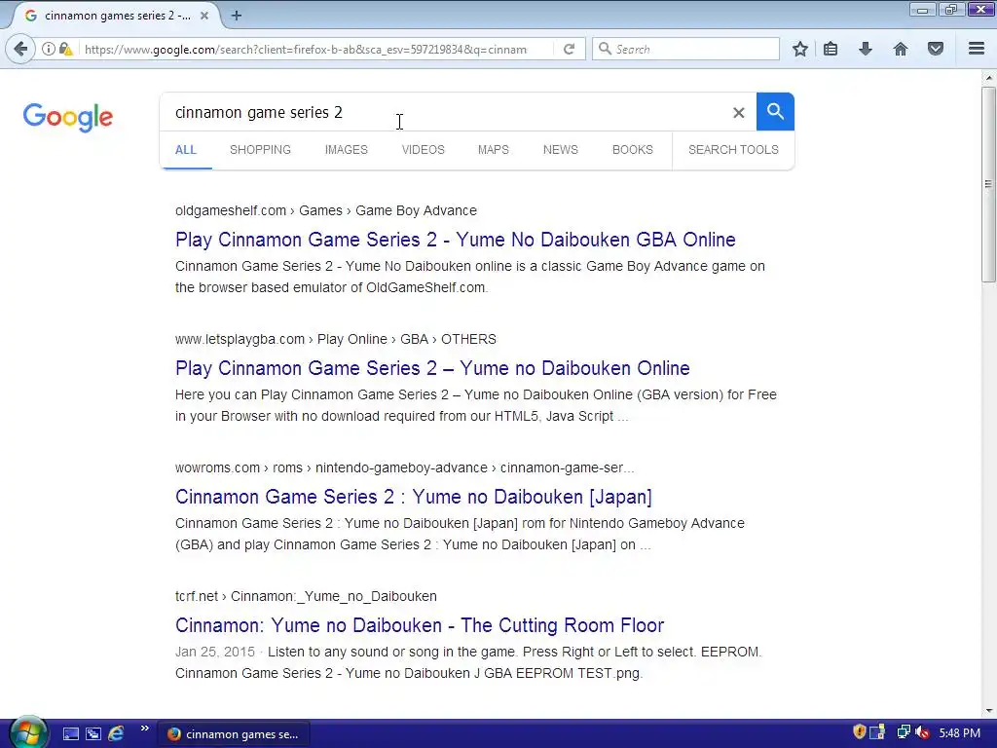The height and width of the screenshot is (748, 997).
Task: Open a new tab with the plus button
Action: pyautogui.click(x=236, y=16)
